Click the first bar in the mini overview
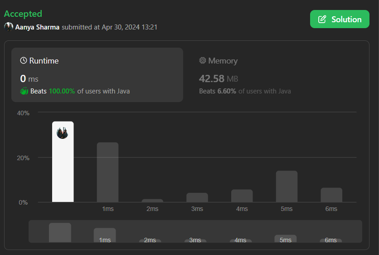 (x=60, y=232)
